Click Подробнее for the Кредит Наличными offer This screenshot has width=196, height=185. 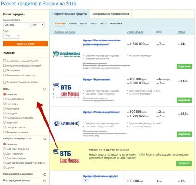(x=184, y=100)
